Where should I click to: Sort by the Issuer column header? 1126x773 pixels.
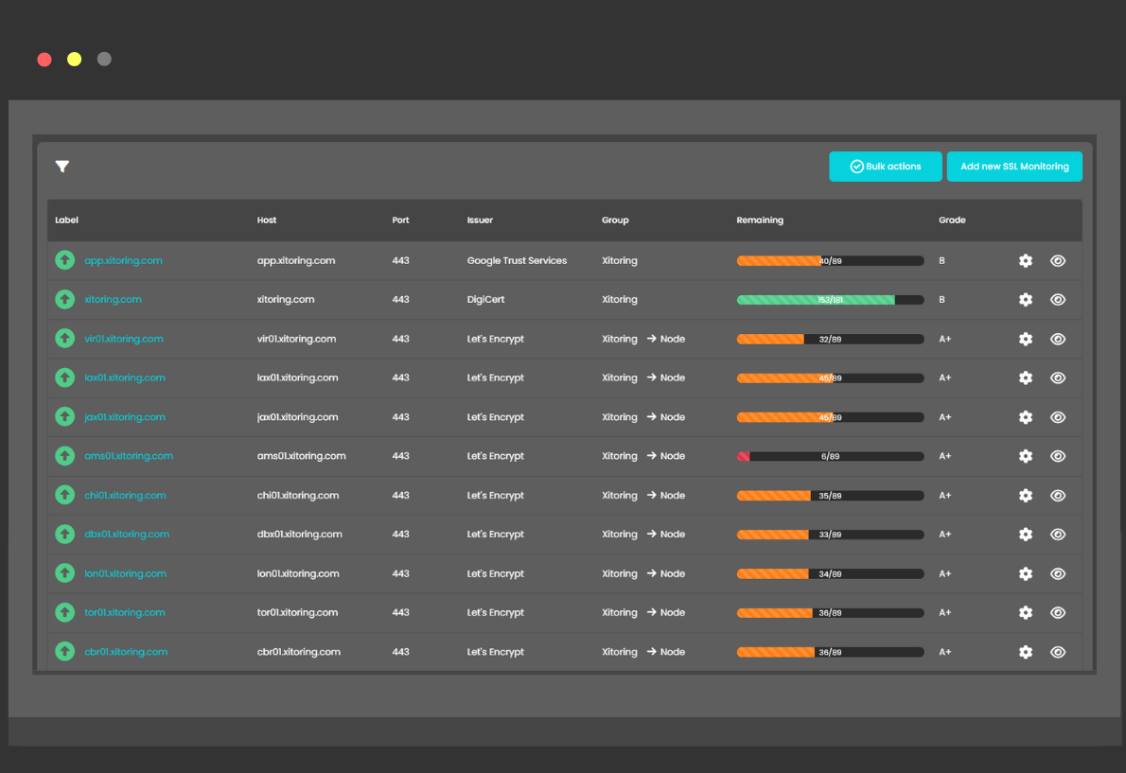(480, 220)
